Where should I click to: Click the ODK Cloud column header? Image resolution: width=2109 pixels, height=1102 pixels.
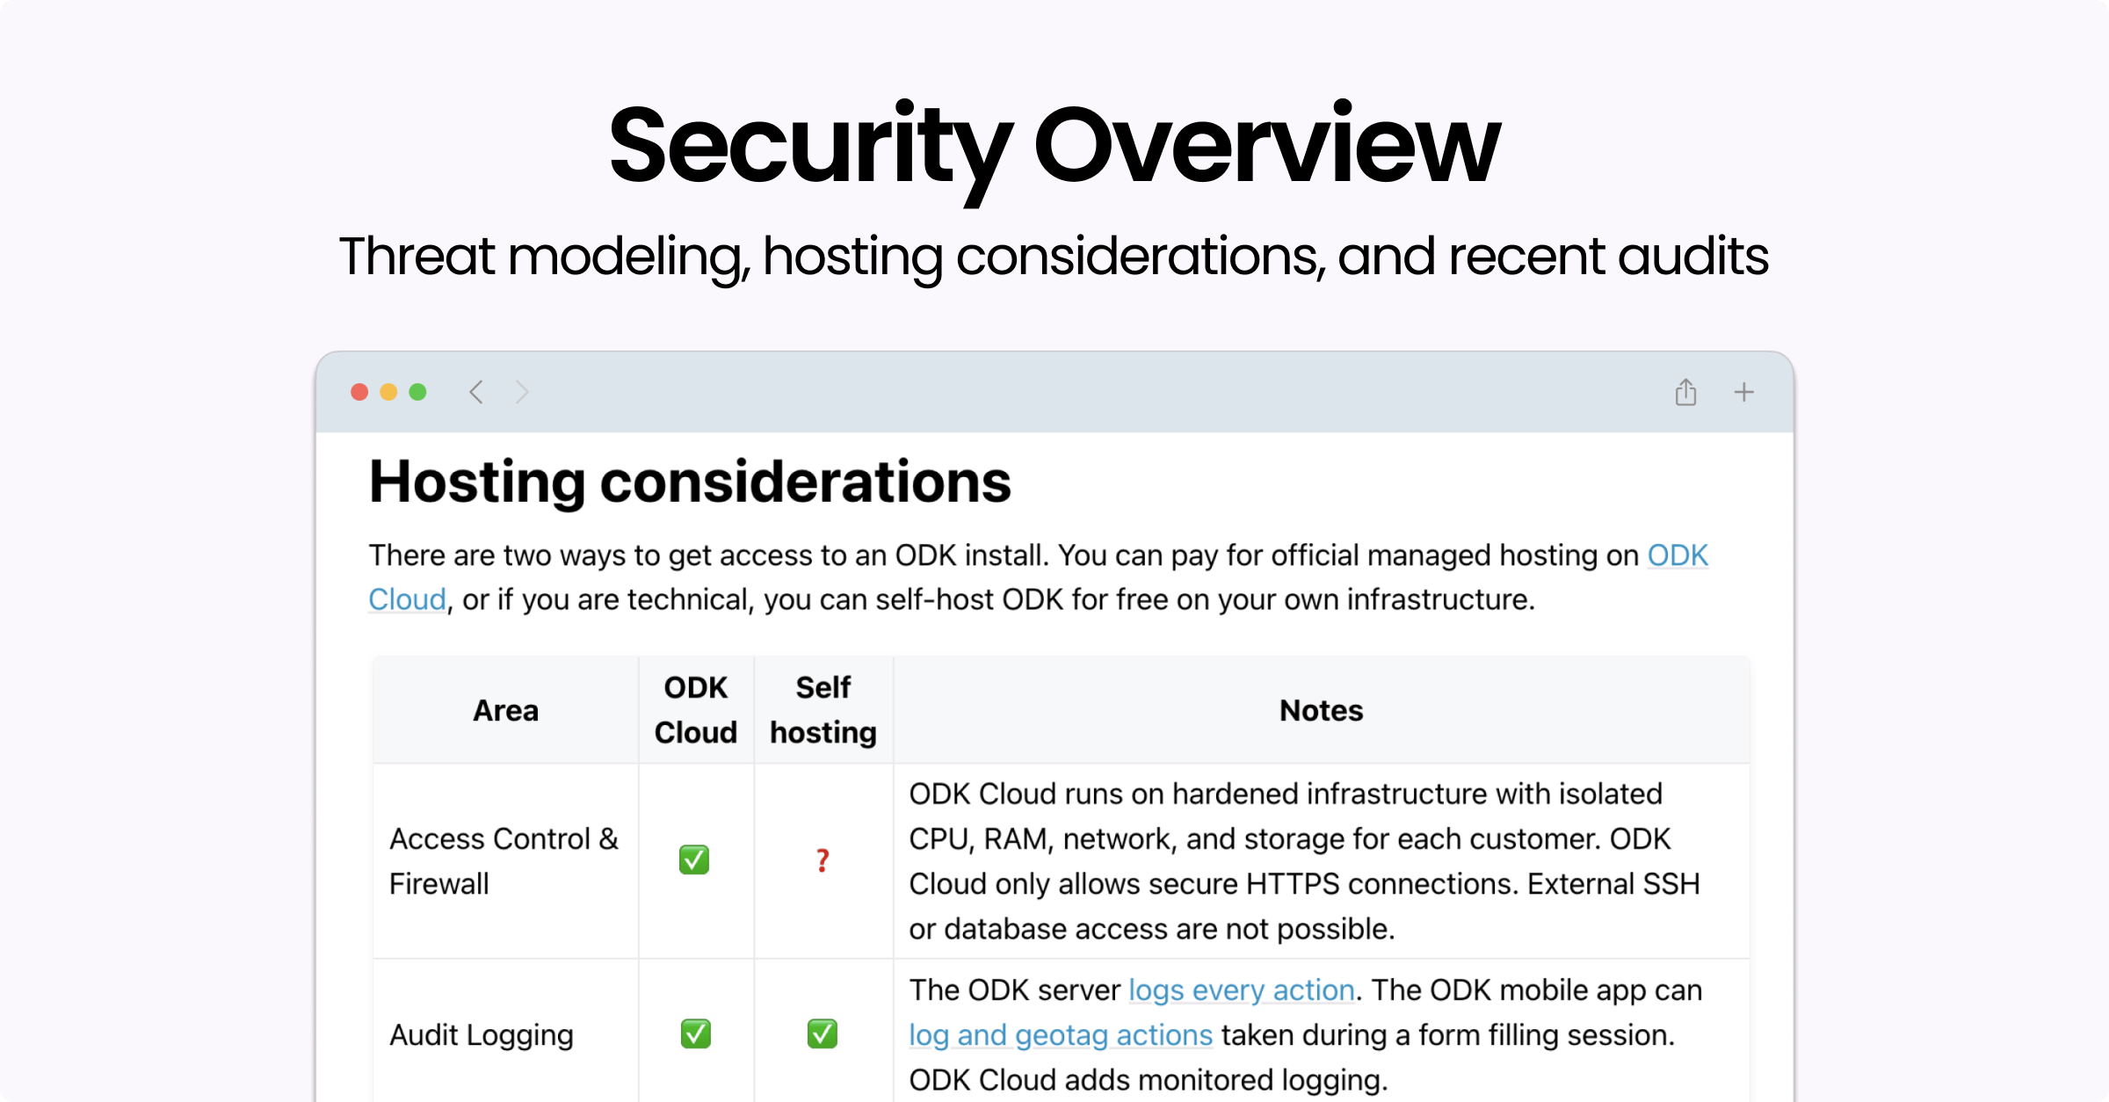tap(695, 710)
